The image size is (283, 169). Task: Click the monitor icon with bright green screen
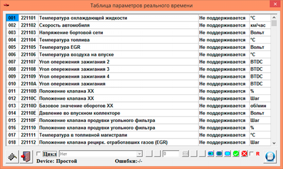pos(211,154)
